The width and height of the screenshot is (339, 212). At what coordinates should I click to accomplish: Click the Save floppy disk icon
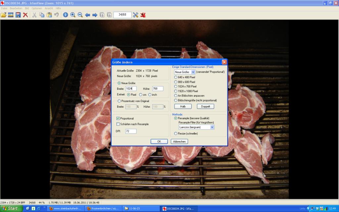(18, 15)
